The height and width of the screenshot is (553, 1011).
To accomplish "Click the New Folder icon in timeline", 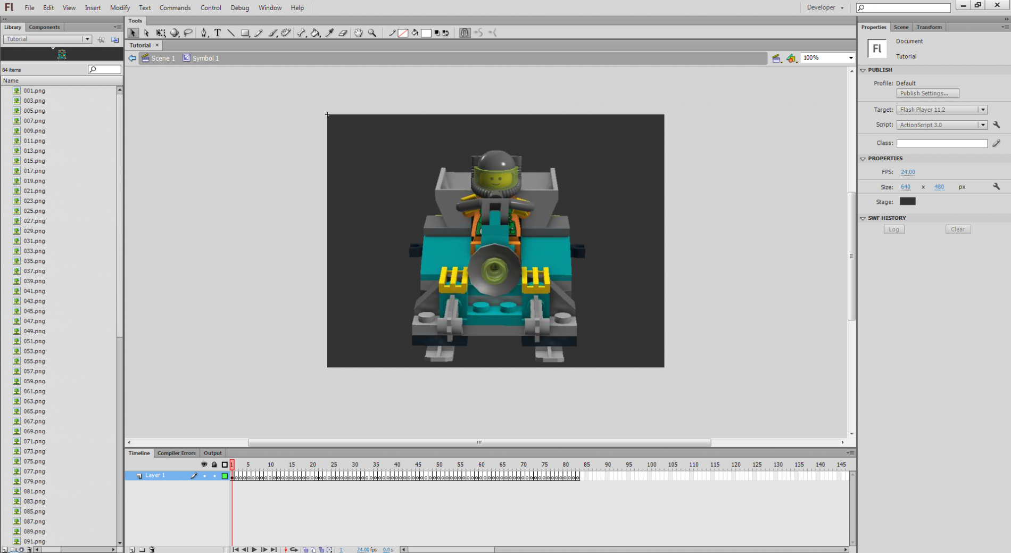I will coord(142,549).
